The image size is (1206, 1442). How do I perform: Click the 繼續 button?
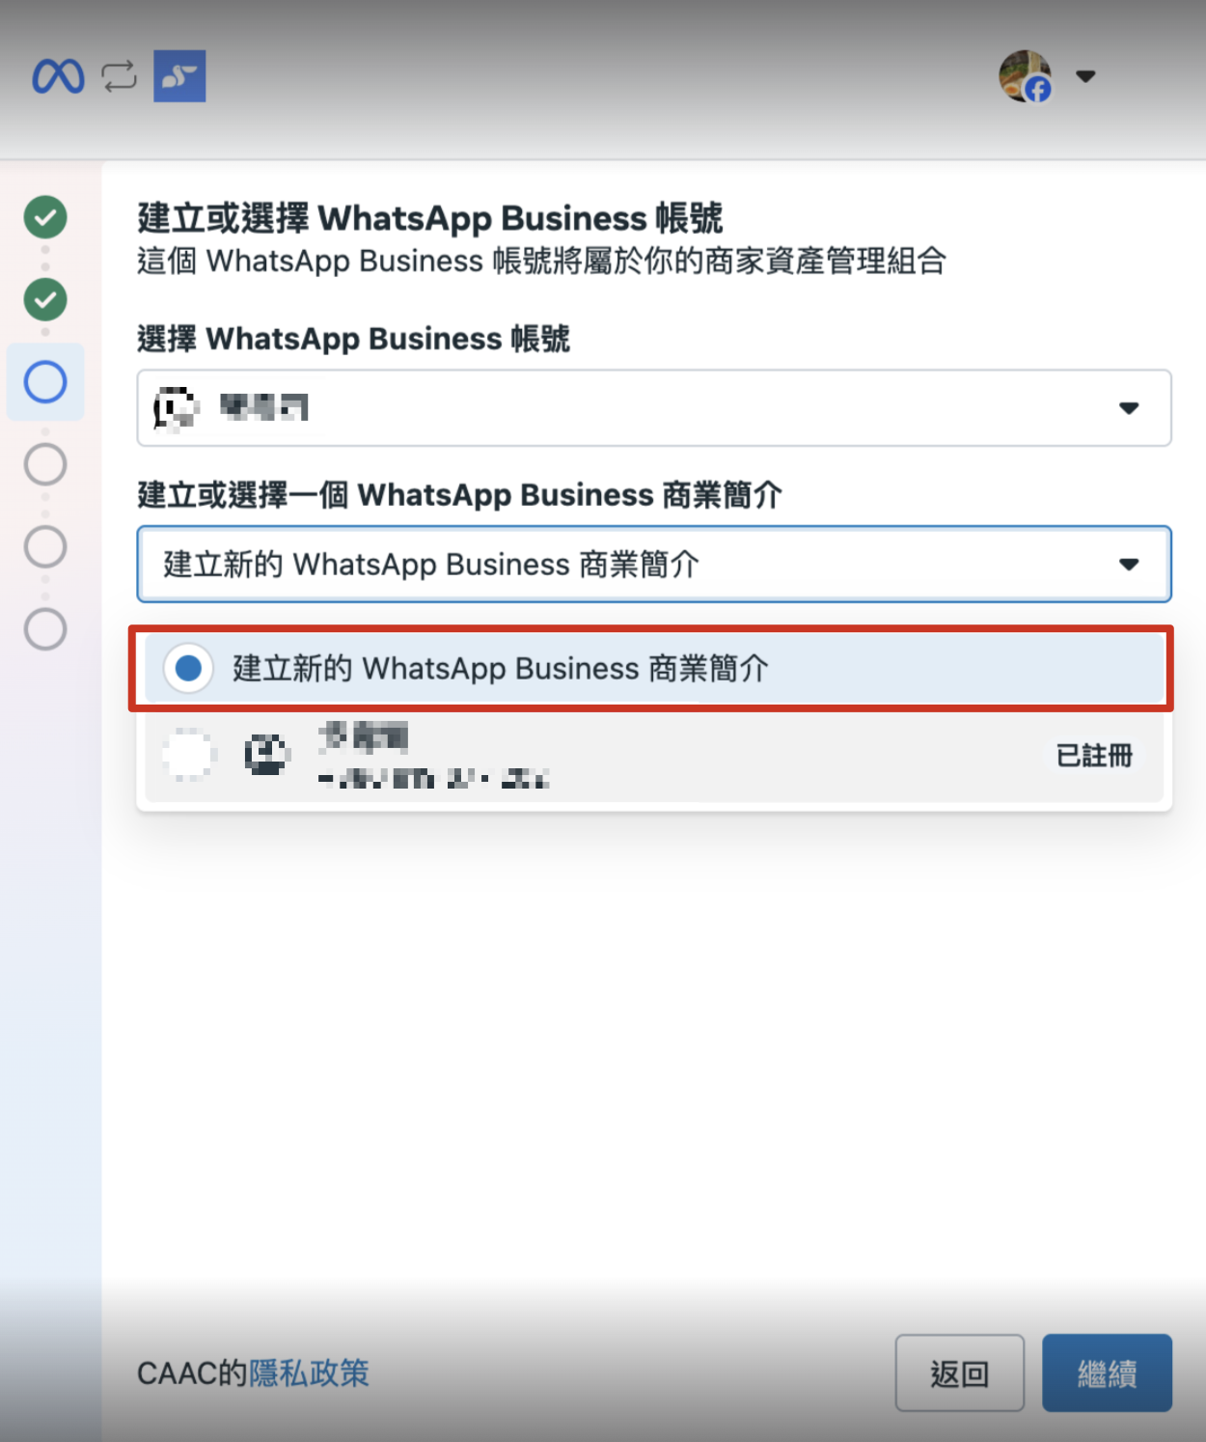[x=1107, y=1373]
